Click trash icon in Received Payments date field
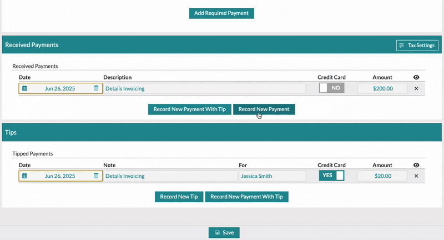Viewport: 444px width, 240px height. (x=96, y=88)
